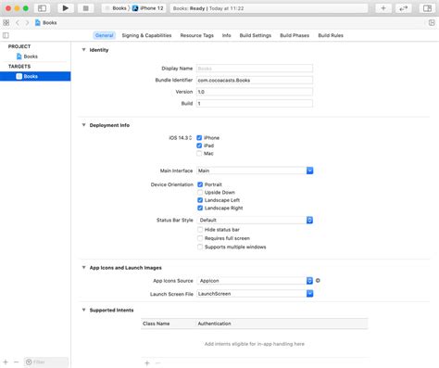The height and width of the screenshot is (368, 439).
Task: Open the Launch Screen File dropdown
Action: (x=255, y=294)
